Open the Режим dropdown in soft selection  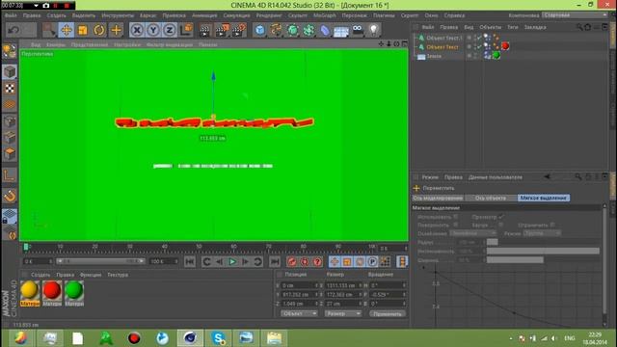542,233
